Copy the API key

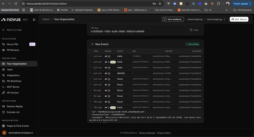194,30
